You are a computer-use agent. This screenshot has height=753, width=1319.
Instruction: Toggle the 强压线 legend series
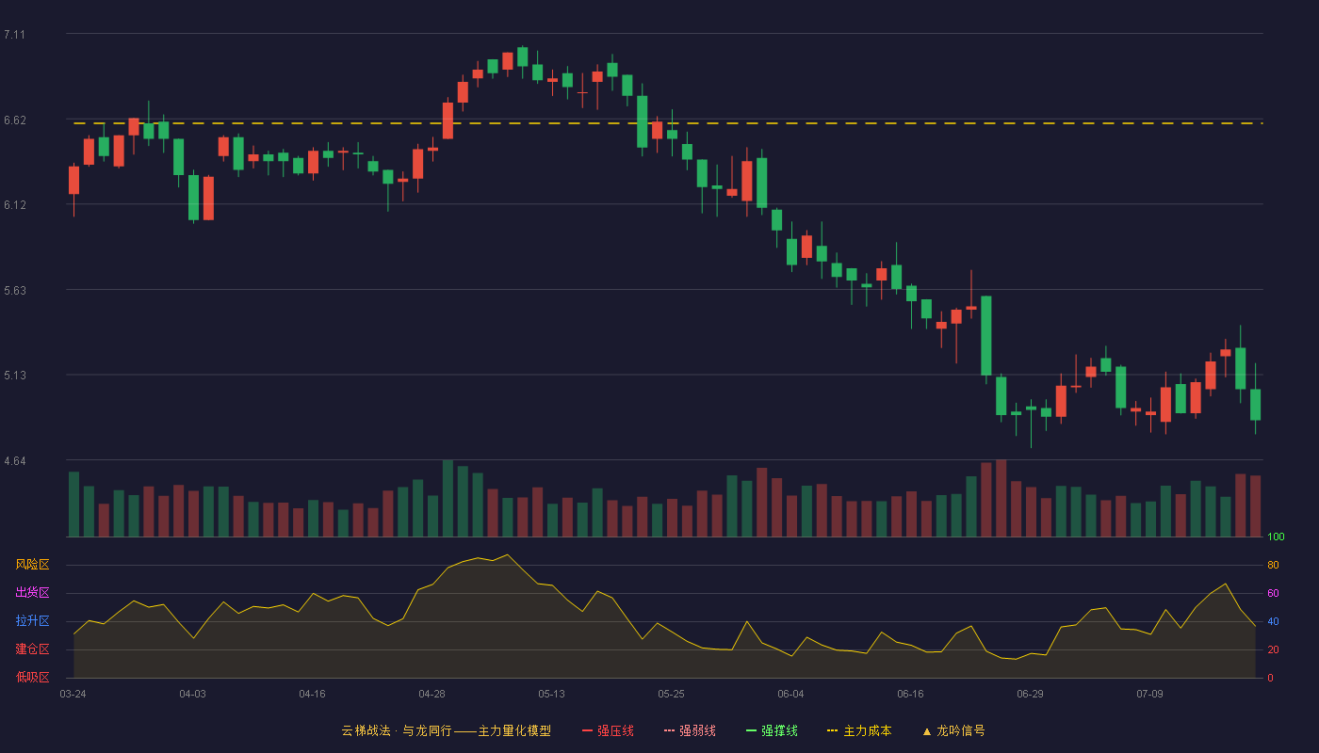click(x=608, y=730)
